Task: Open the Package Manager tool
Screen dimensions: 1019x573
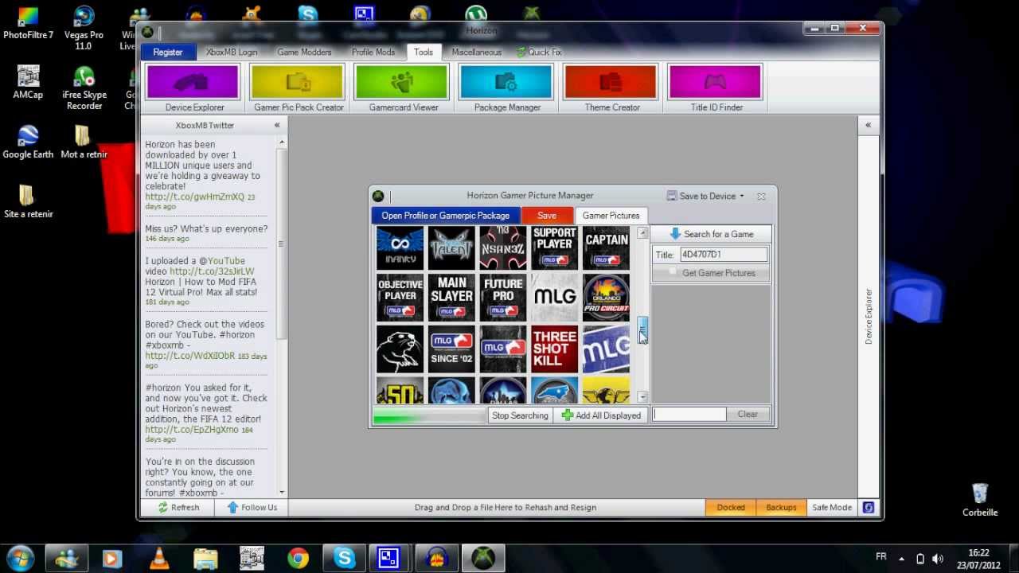Action: (x=507, y=88)
